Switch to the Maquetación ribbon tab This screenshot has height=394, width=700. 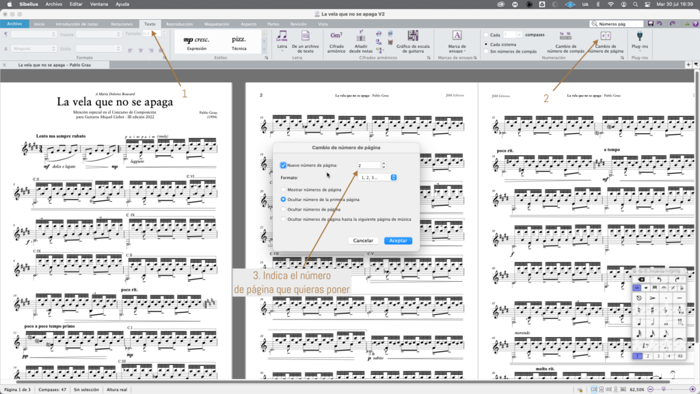217,24
